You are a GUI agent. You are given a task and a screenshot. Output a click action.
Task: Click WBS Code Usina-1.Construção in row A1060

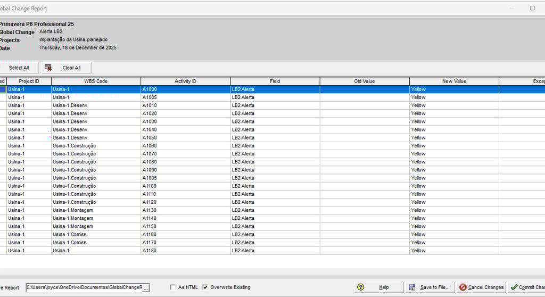(x=96, y=146)
